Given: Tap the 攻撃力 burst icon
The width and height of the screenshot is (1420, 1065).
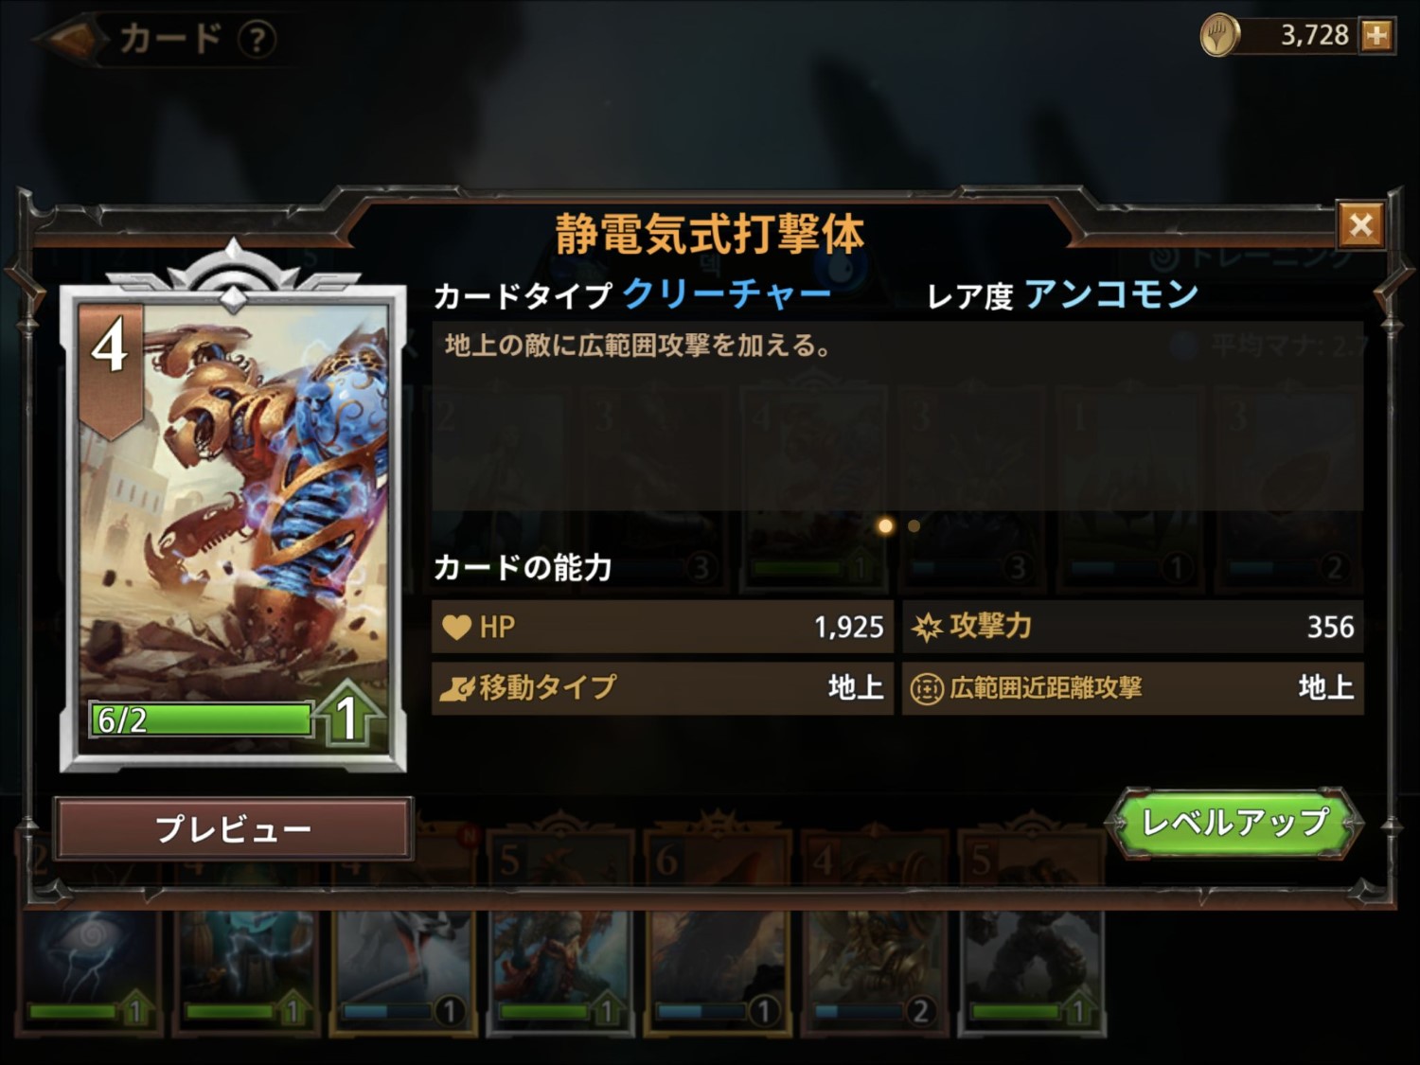Looking at the screenshot, I should point(927,627).
